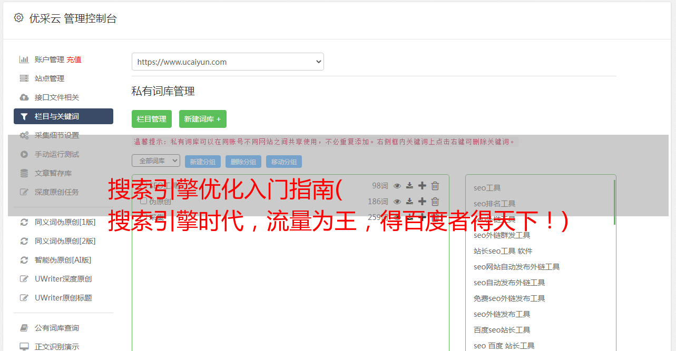
Task: Click the bar chart icon for 账户管理
Action: tap(24, 59)
